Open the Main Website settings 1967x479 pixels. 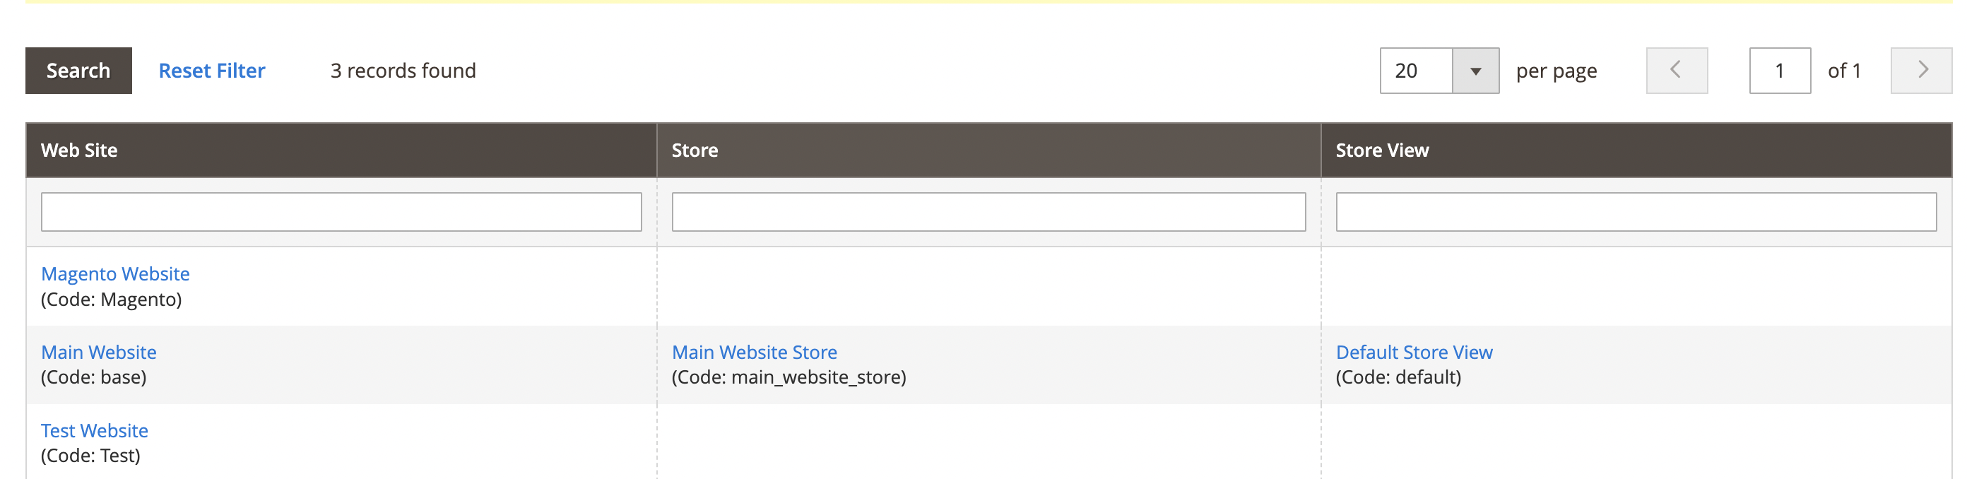99,351
